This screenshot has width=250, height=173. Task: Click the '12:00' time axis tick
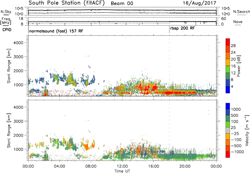[x=122, y=166]
